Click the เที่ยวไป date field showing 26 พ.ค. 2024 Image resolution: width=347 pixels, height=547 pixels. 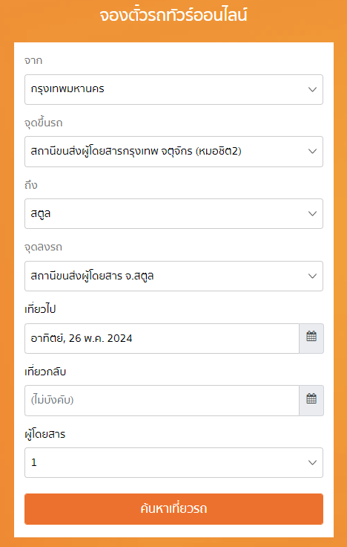click(162, 338)
